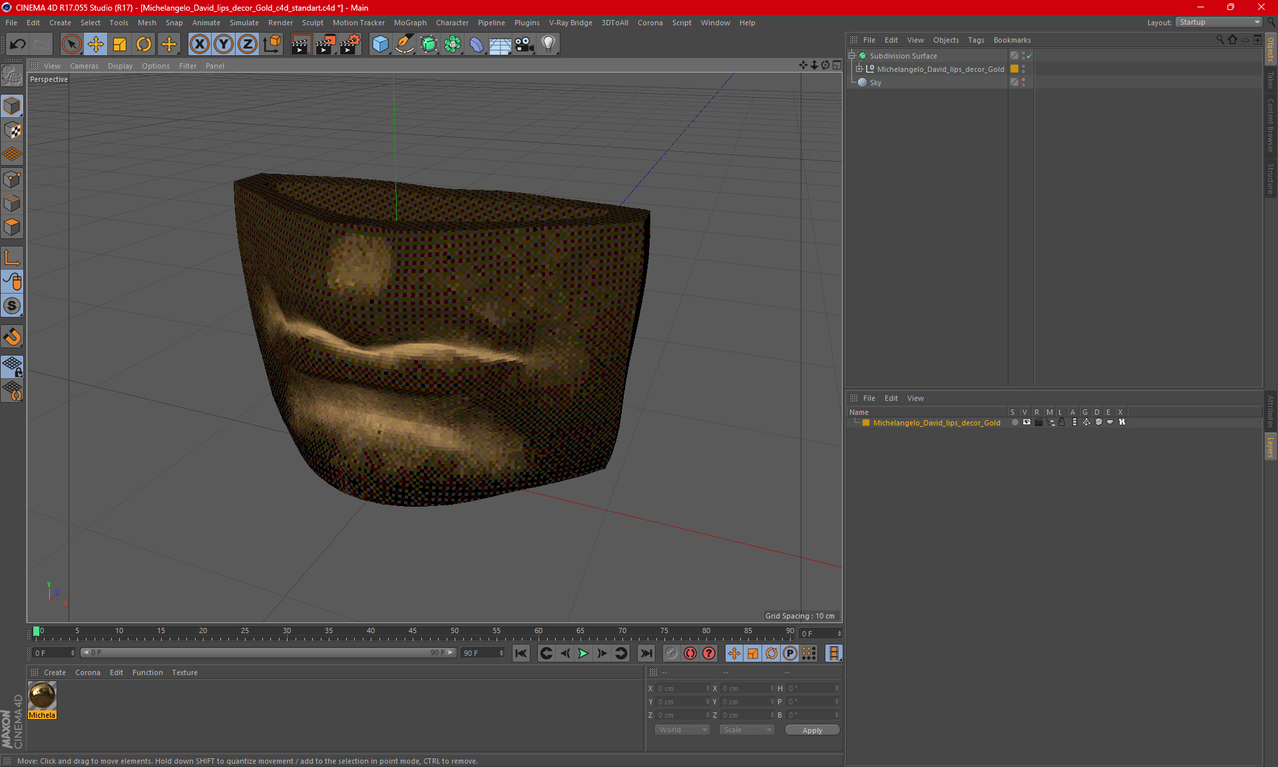Go to start of animation
The width and height of the screenshot is (1278, 767).
coord(521,653)
